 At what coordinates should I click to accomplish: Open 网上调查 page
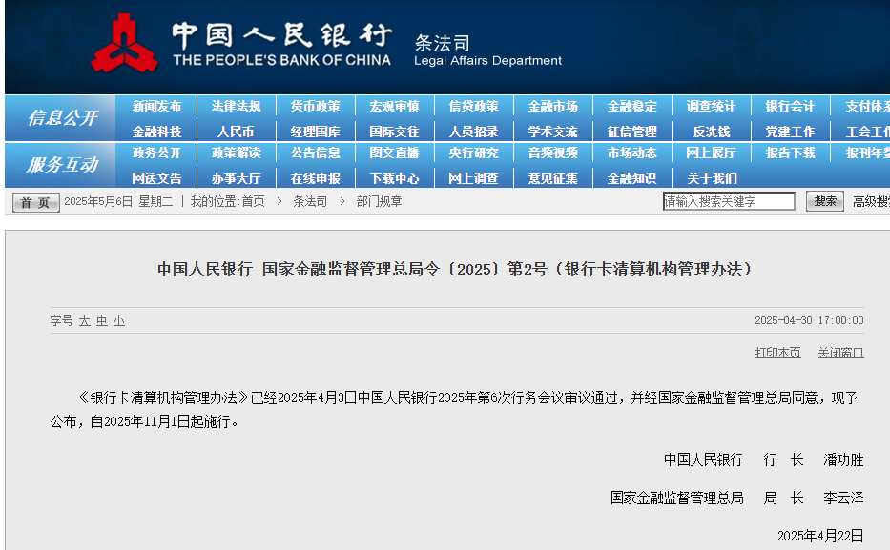(x=473, y=178)
